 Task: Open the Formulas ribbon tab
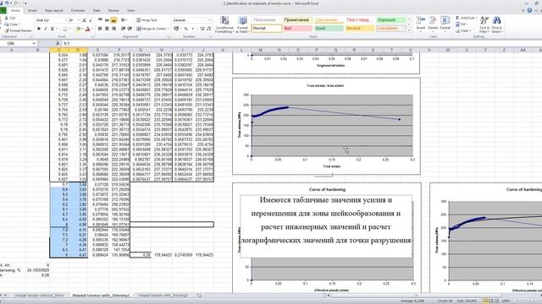[x=78, y=11]
